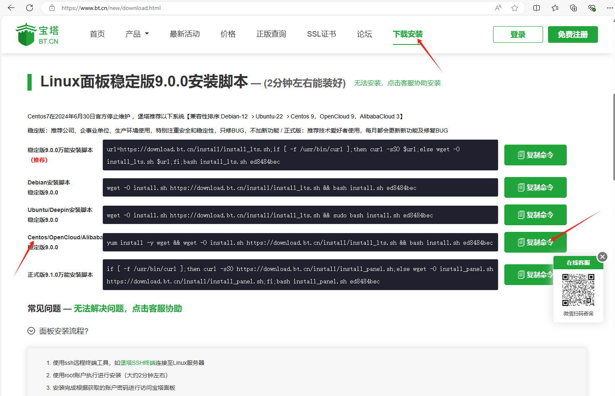Go to the SSL证书 page
The height and width of the screenshot is (396, 615).
[321, 34]
